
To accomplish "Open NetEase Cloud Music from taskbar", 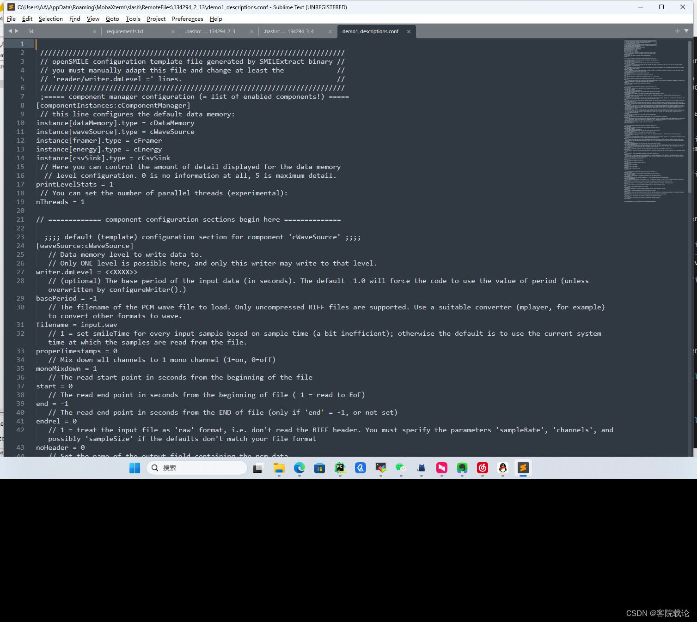I will (483, 468).
